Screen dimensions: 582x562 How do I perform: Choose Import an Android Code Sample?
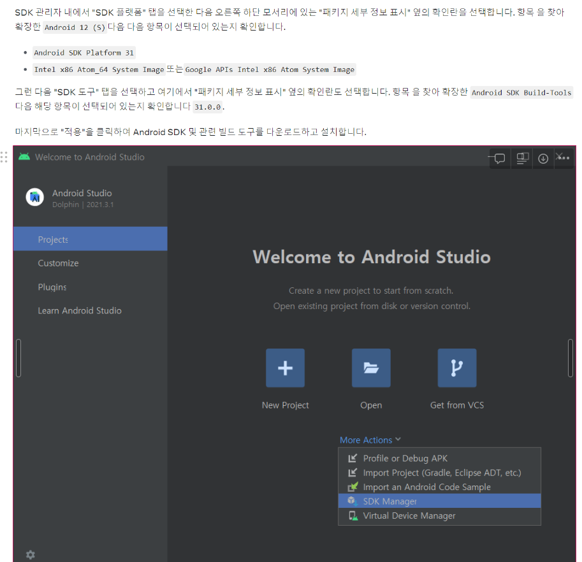point(439,487)
